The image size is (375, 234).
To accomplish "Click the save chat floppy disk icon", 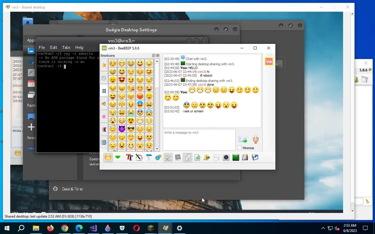I will [x=255, y=157].
